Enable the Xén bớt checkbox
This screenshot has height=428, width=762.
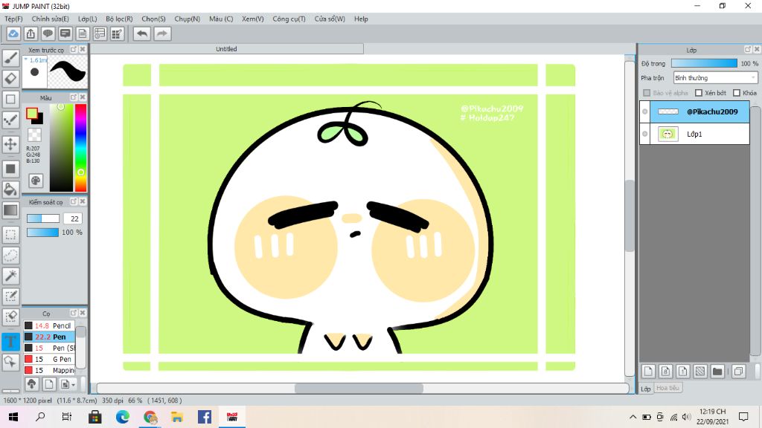tap(699, 93)
